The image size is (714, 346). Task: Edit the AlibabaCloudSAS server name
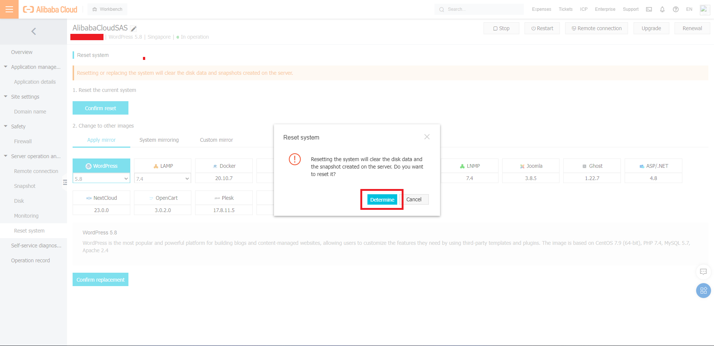pyautogui.click(x=134, y=29)
